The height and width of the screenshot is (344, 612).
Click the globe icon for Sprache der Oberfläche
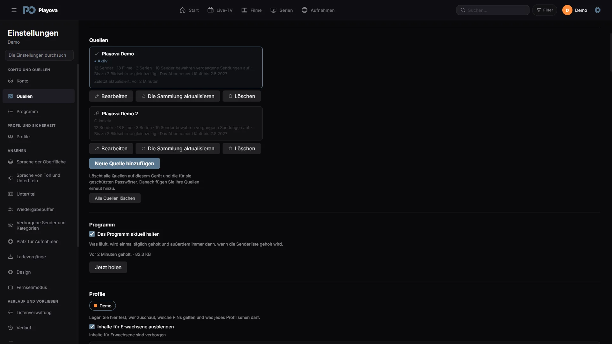tap(11, 162)
